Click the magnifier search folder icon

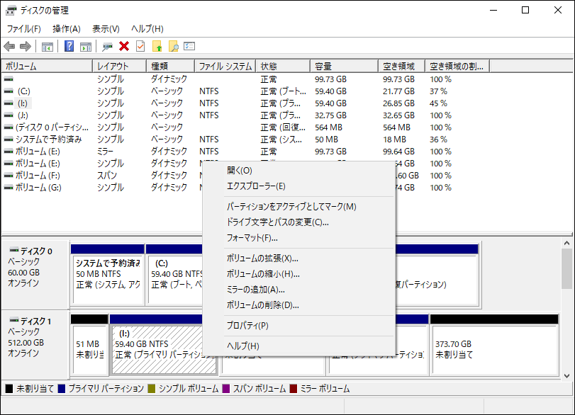(x=174, y=46)
